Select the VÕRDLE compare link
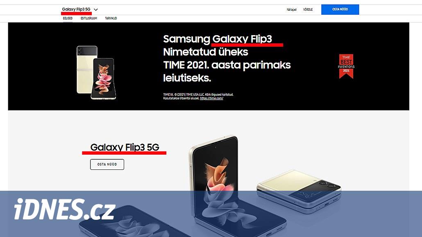This screenshot has width=422, height=237. pos(308,9)
